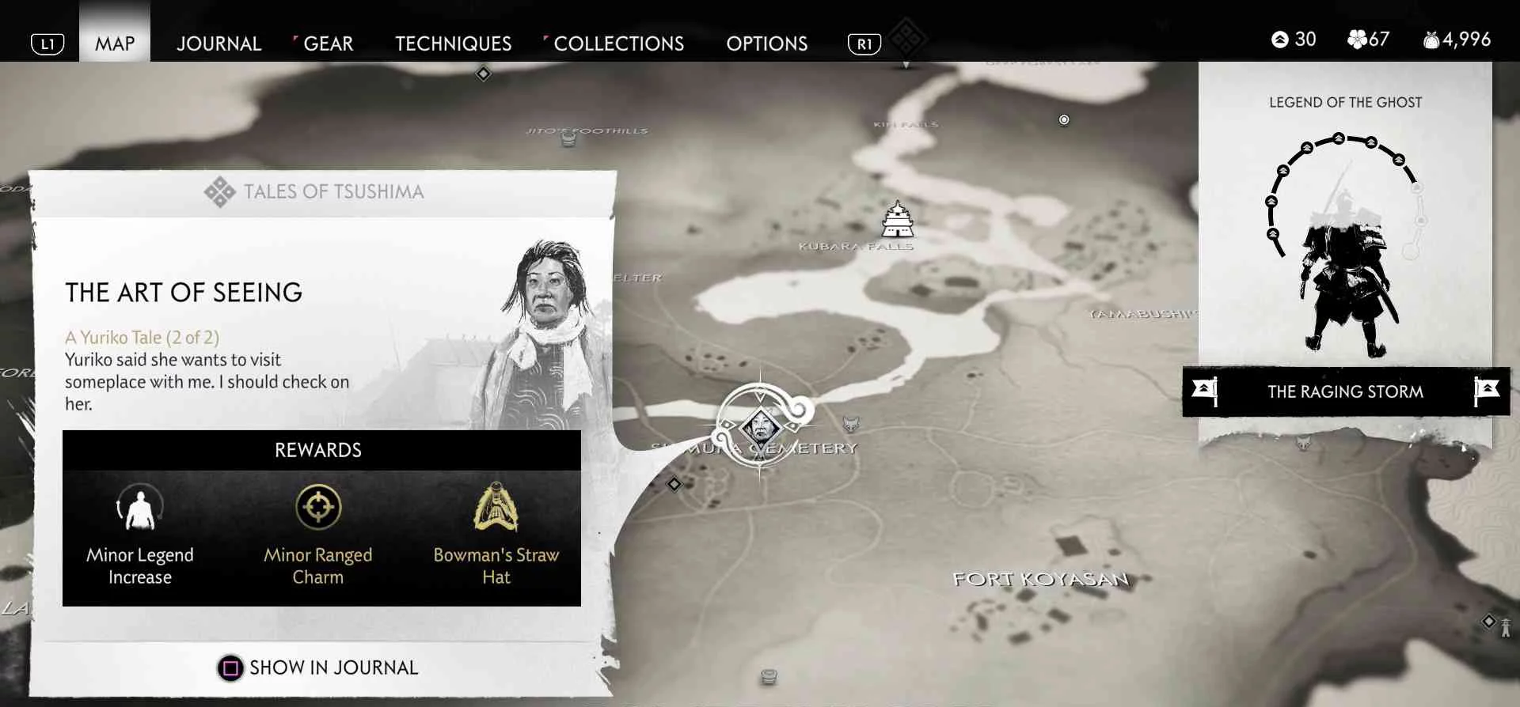Switch to the Journal tab
This screenshot has height=707, width=1520.
tap(218, 43)
